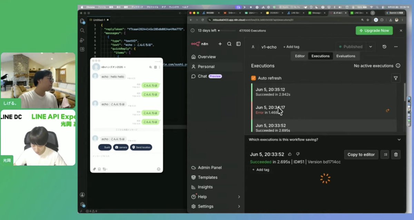Expand the Settings submenu arrow
The height and width of the screenshot is (220, 414).
coord(239,206)
